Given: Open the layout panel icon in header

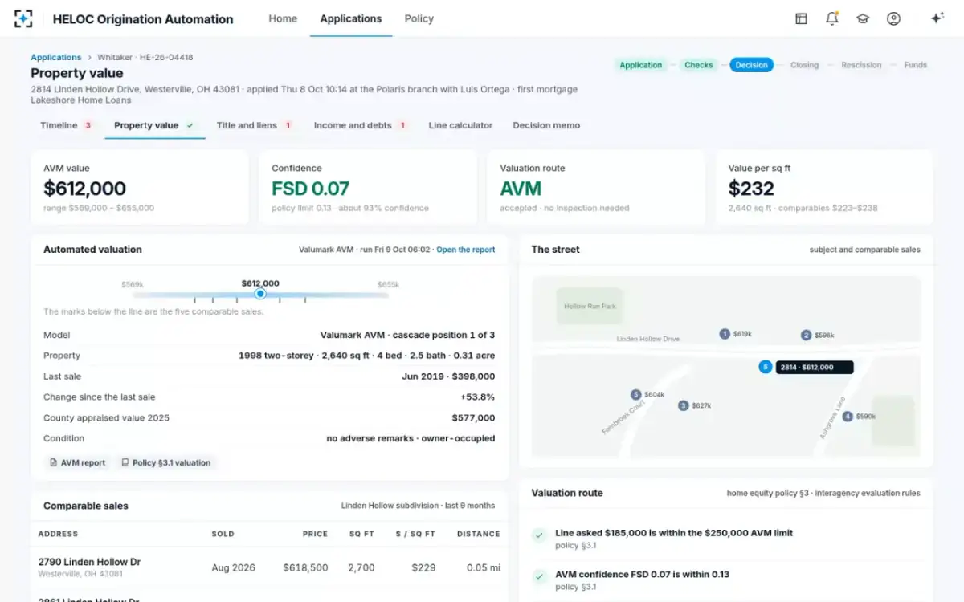Looking at the screenshot, I should (x=801, y=18).
